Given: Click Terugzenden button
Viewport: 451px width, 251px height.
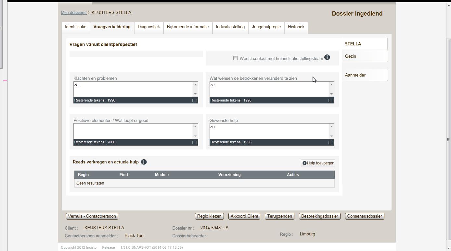Looking at the screenshot, I should 279,216.
